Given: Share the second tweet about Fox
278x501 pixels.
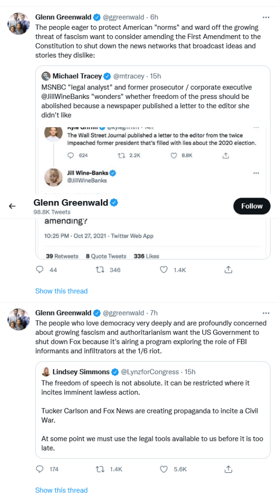Looking at the screenshot, I should 228,469.
